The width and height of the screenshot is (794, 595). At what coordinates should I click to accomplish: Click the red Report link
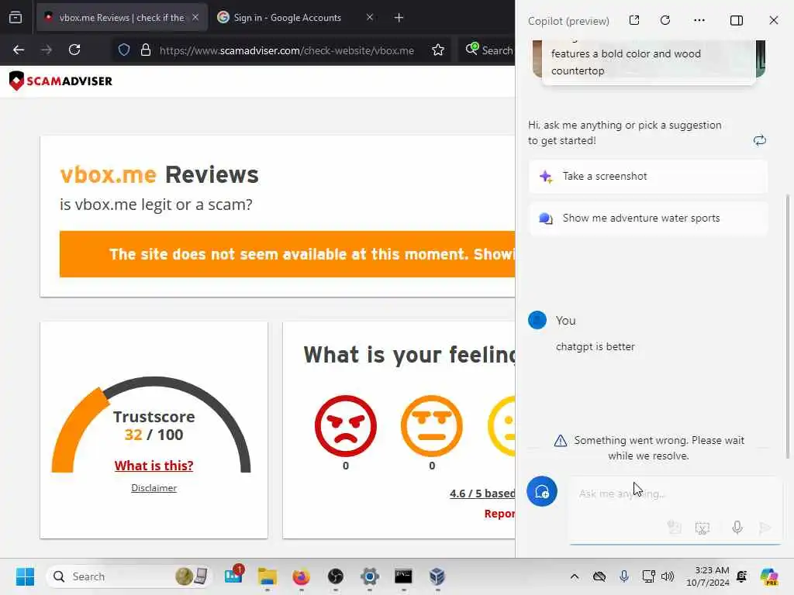tap(499, 514)
